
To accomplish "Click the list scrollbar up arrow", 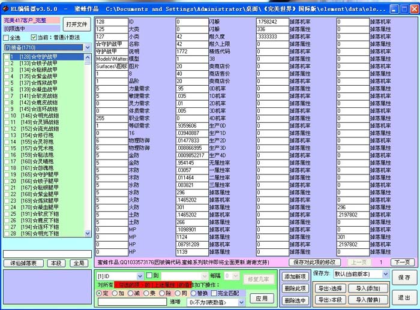I will 88,56.
